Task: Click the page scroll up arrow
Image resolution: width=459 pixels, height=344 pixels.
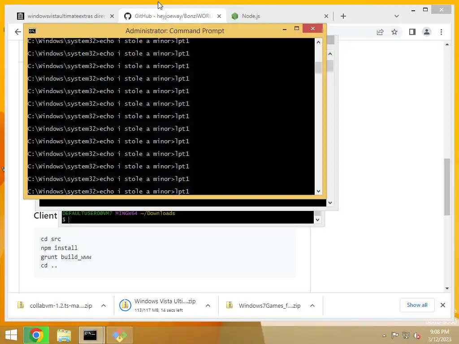Action: (447, 44)
